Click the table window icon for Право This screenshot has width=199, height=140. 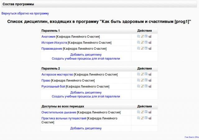tap(146, 80)
